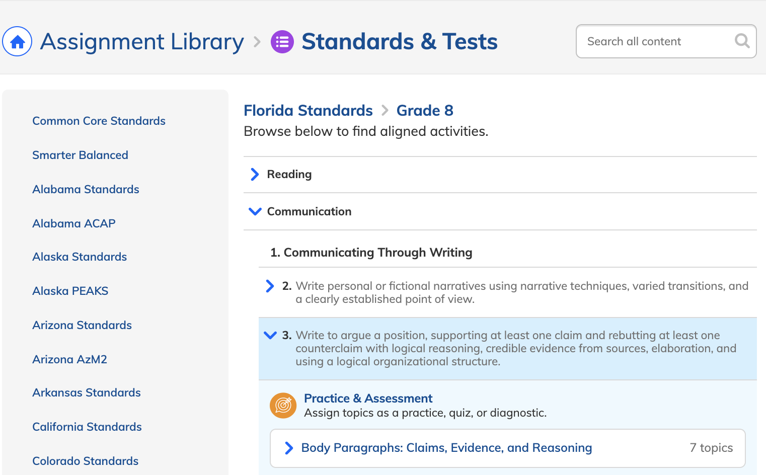Click the search magnifier icon
This screenshot has width=766, height=475.
pyautogui.click(x=742, y=41)
